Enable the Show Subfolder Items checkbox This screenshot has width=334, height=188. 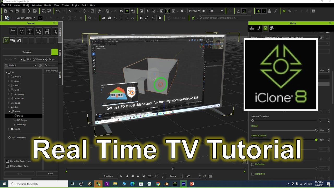[x=8, y=161]
